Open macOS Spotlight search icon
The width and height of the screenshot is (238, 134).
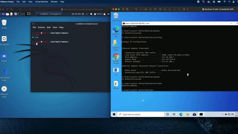tap(229, 1)
